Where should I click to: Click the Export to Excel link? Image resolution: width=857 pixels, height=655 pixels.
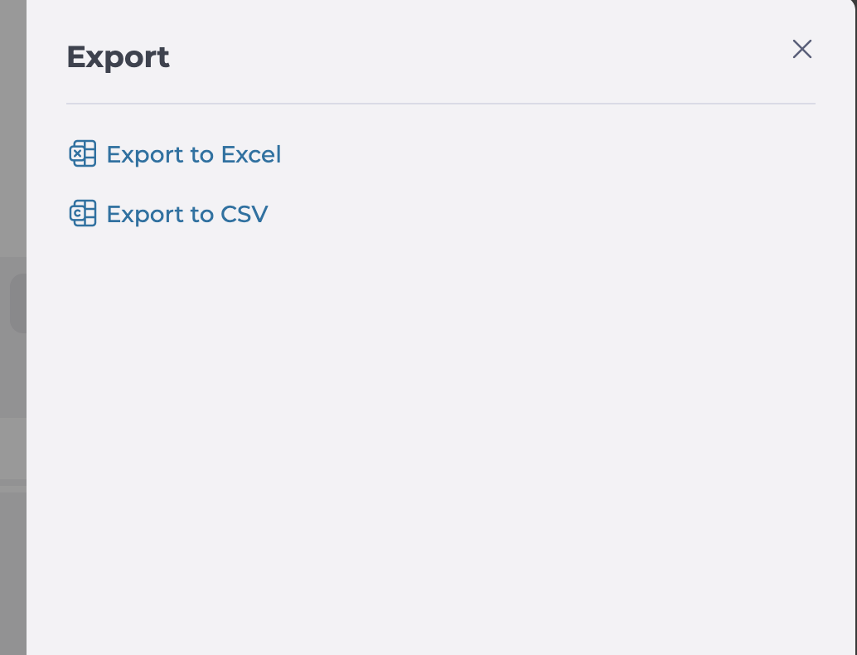[x=175, y=154]
